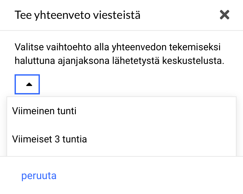Select first entry in the dropdown list

[44, 111]
